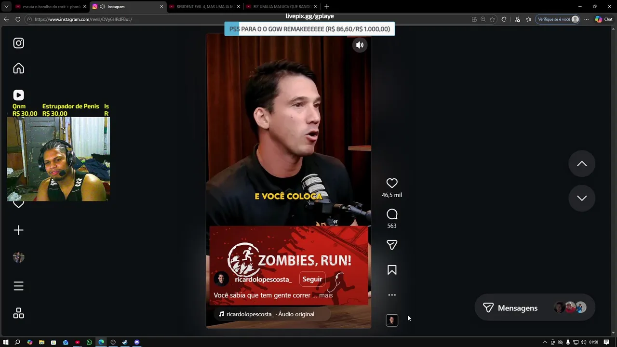Image resolution: width=617 pixels, height=347 pixels.
Task: Reload the current page
Action: click(x=18, y=19)
